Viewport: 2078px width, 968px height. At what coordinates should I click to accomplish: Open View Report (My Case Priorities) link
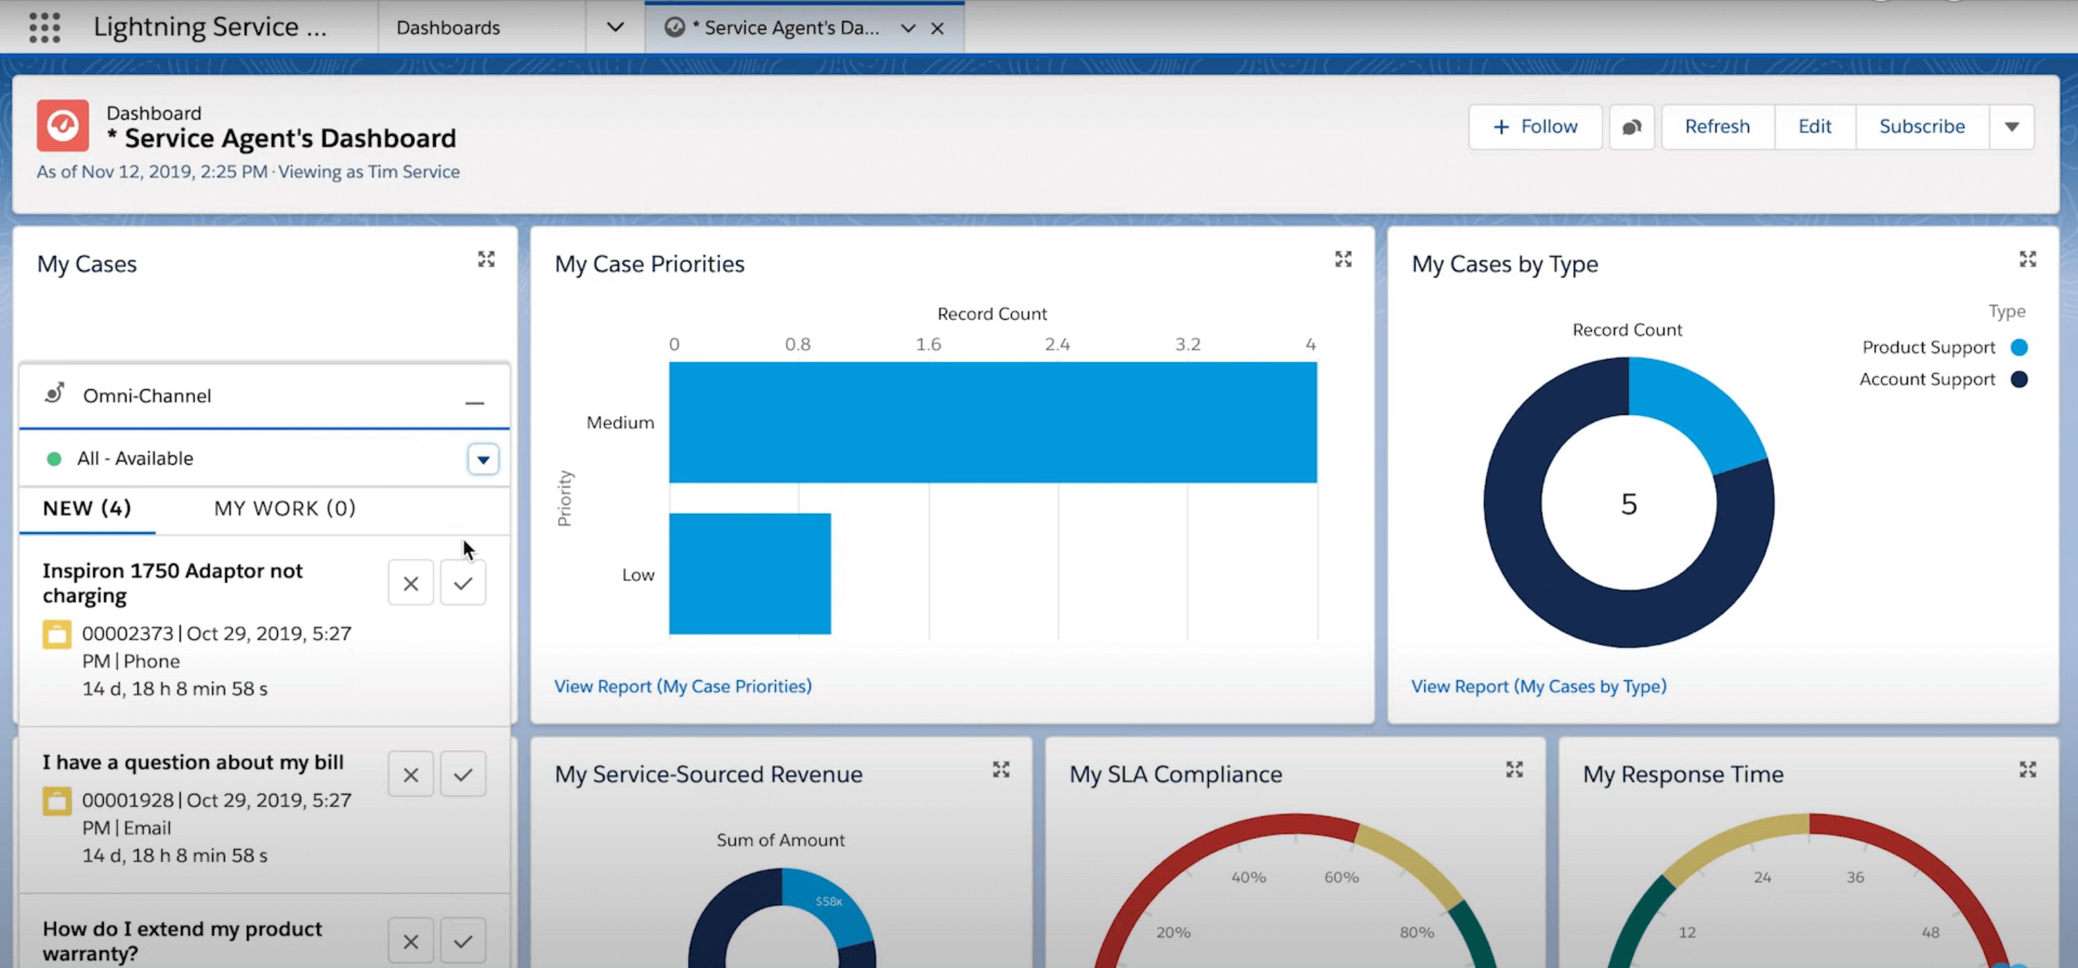(x=683, y=686)
